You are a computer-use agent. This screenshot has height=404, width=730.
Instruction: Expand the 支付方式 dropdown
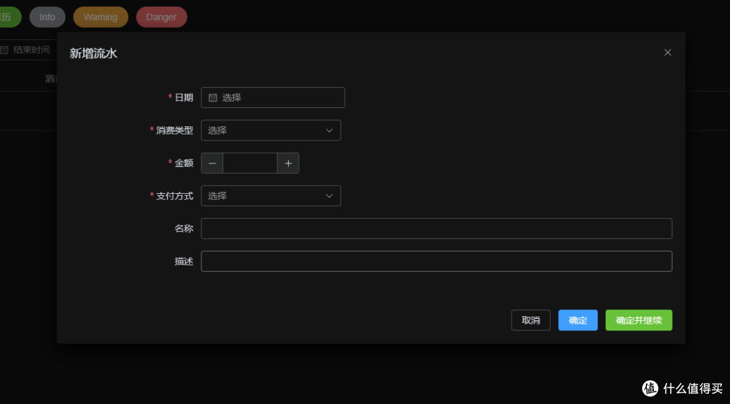point(271,196)
